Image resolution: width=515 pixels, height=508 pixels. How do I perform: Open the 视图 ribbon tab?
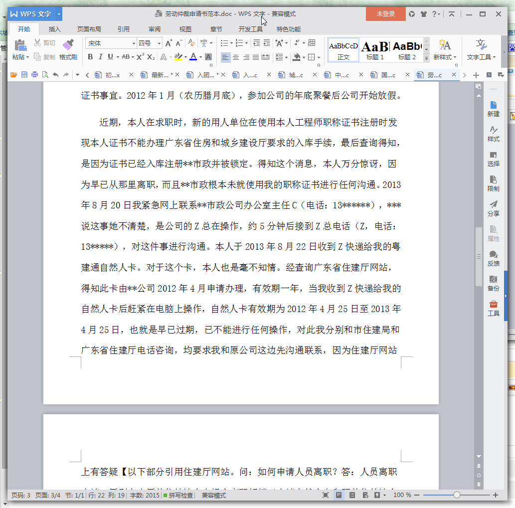185,29
